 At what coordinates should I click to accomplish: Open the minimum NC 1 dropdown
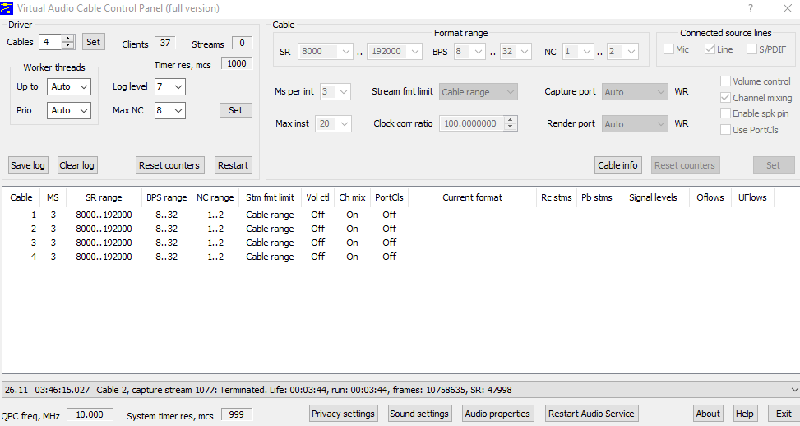click(578, 52)
